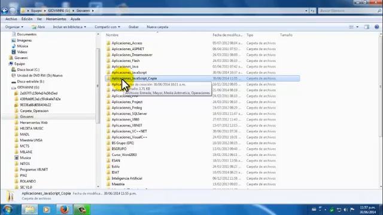The height and width of the screenshot is (215, 383).
Task: Sort by Fecha de modifica column header
Action: point(227,35)
